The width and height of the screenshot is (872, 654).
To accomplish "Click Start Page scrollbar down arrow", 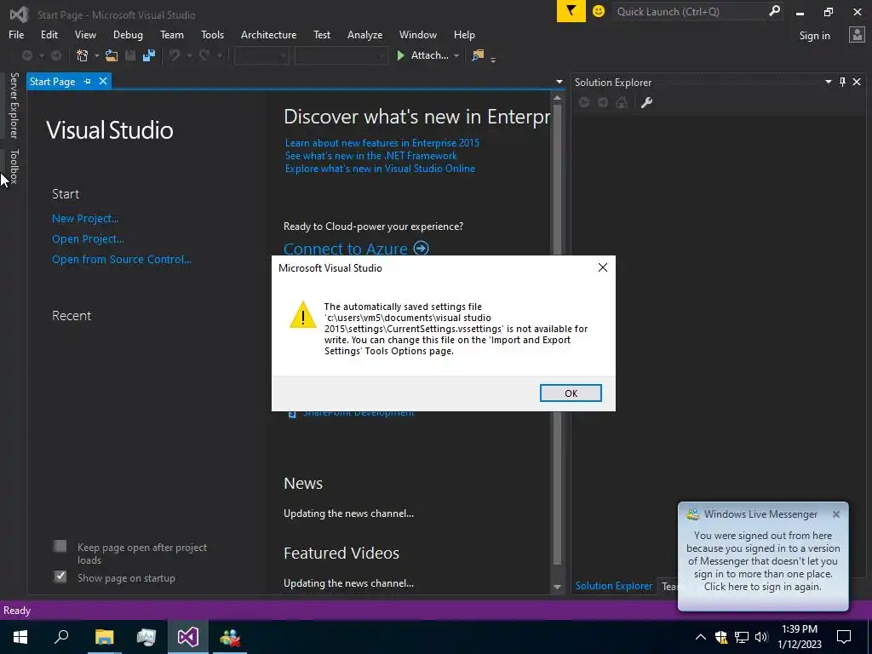I will [557, 587].
